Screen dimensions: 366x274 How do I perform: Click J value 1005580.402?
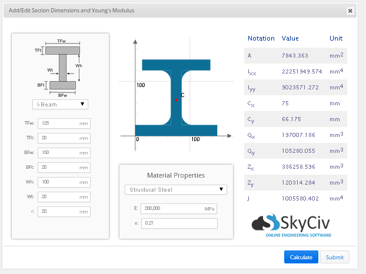[x=300, y=199]
